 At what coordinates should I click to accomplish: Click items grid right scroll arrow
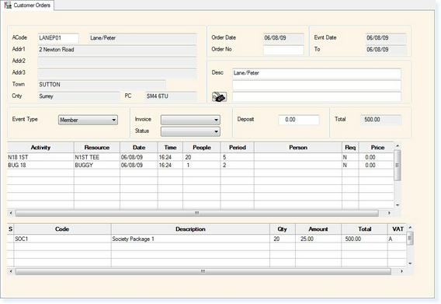(x=401, y=271)
